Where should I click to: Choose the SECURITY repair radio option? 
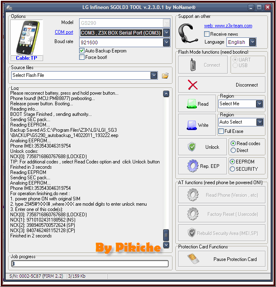[232, 169]
